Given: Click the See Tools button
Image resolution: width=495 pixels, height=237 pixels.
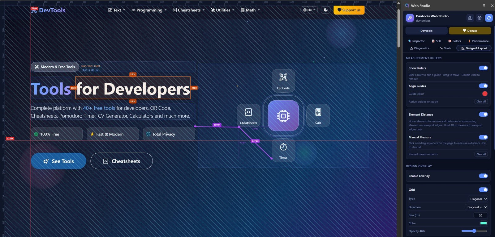Looking at the screenshot, I should tap(58, 161).
